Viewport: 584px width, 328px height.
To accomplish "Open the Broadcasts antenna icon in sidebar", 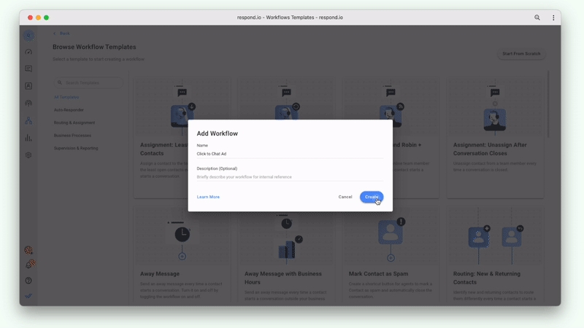I will (28, 104).
